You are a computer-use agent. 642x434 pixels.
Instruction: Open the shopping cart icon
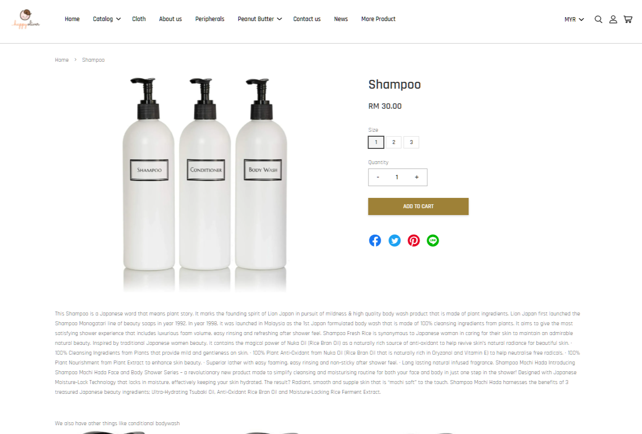click(628, 20)
